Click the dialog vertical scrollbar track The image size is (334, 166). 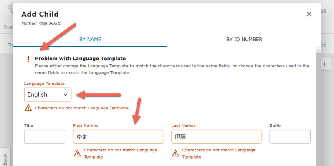click(x=319, y=109)
